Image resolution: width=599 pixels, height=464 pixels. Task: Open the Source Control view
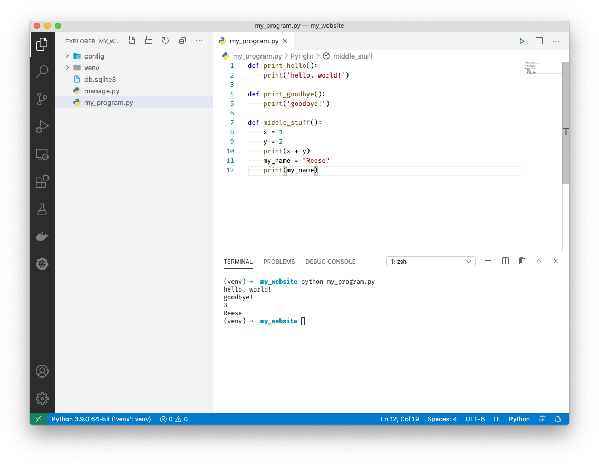42,99
